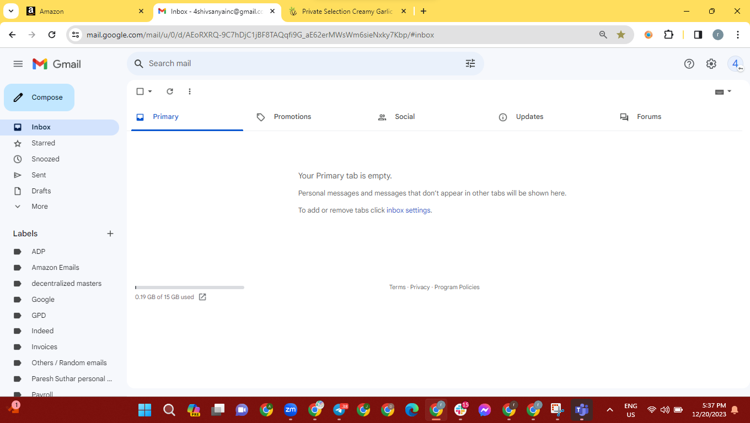Create new label with plus icon

tap(110, 234)
